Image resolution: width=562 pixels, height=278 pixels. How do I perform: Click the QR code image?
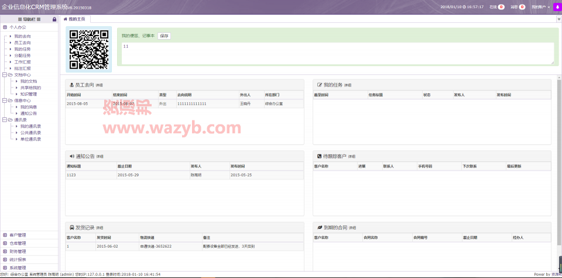coord(89,50)
